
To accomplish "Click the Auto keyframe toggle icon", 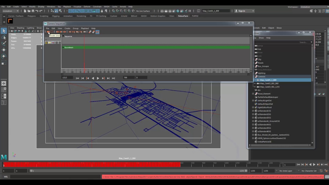I will click(321, 171).
